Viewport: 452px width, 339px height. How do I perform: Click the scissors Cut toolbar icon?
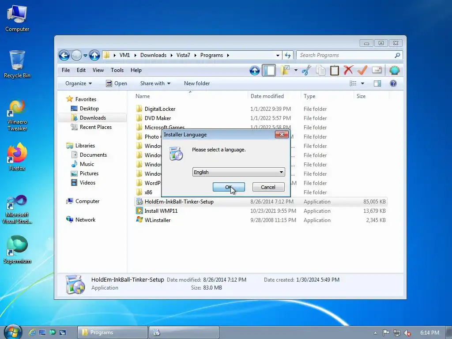(x=306, y=70)
